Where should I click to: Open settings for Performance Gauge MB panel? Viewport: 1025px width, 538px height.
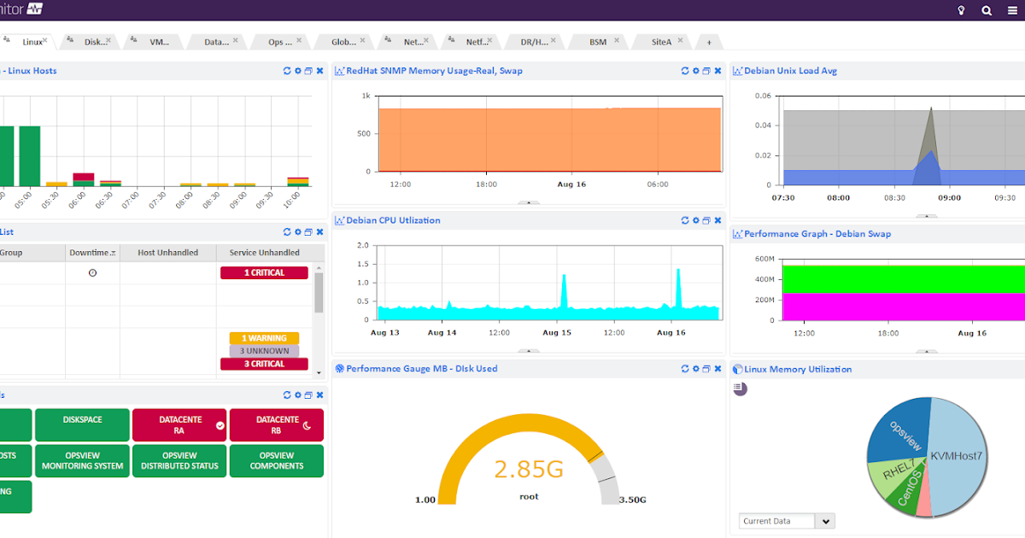(x=695, y=369)
